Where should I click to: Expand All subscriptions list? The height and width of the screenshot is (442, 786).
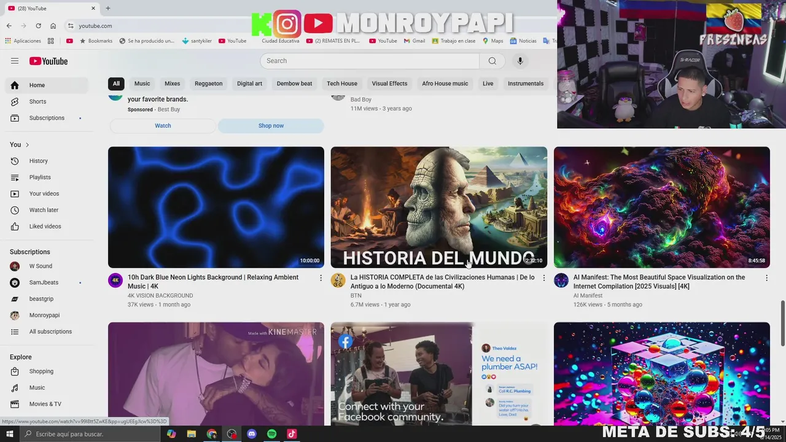tap(47, 331)
